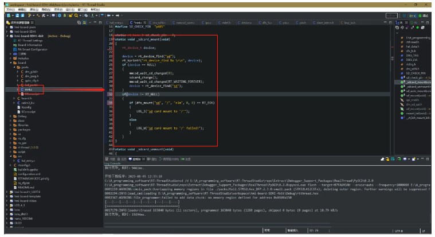This screenshot has width=435, height=237.
Task: Minimize the console panel
Action: (422, 158)
